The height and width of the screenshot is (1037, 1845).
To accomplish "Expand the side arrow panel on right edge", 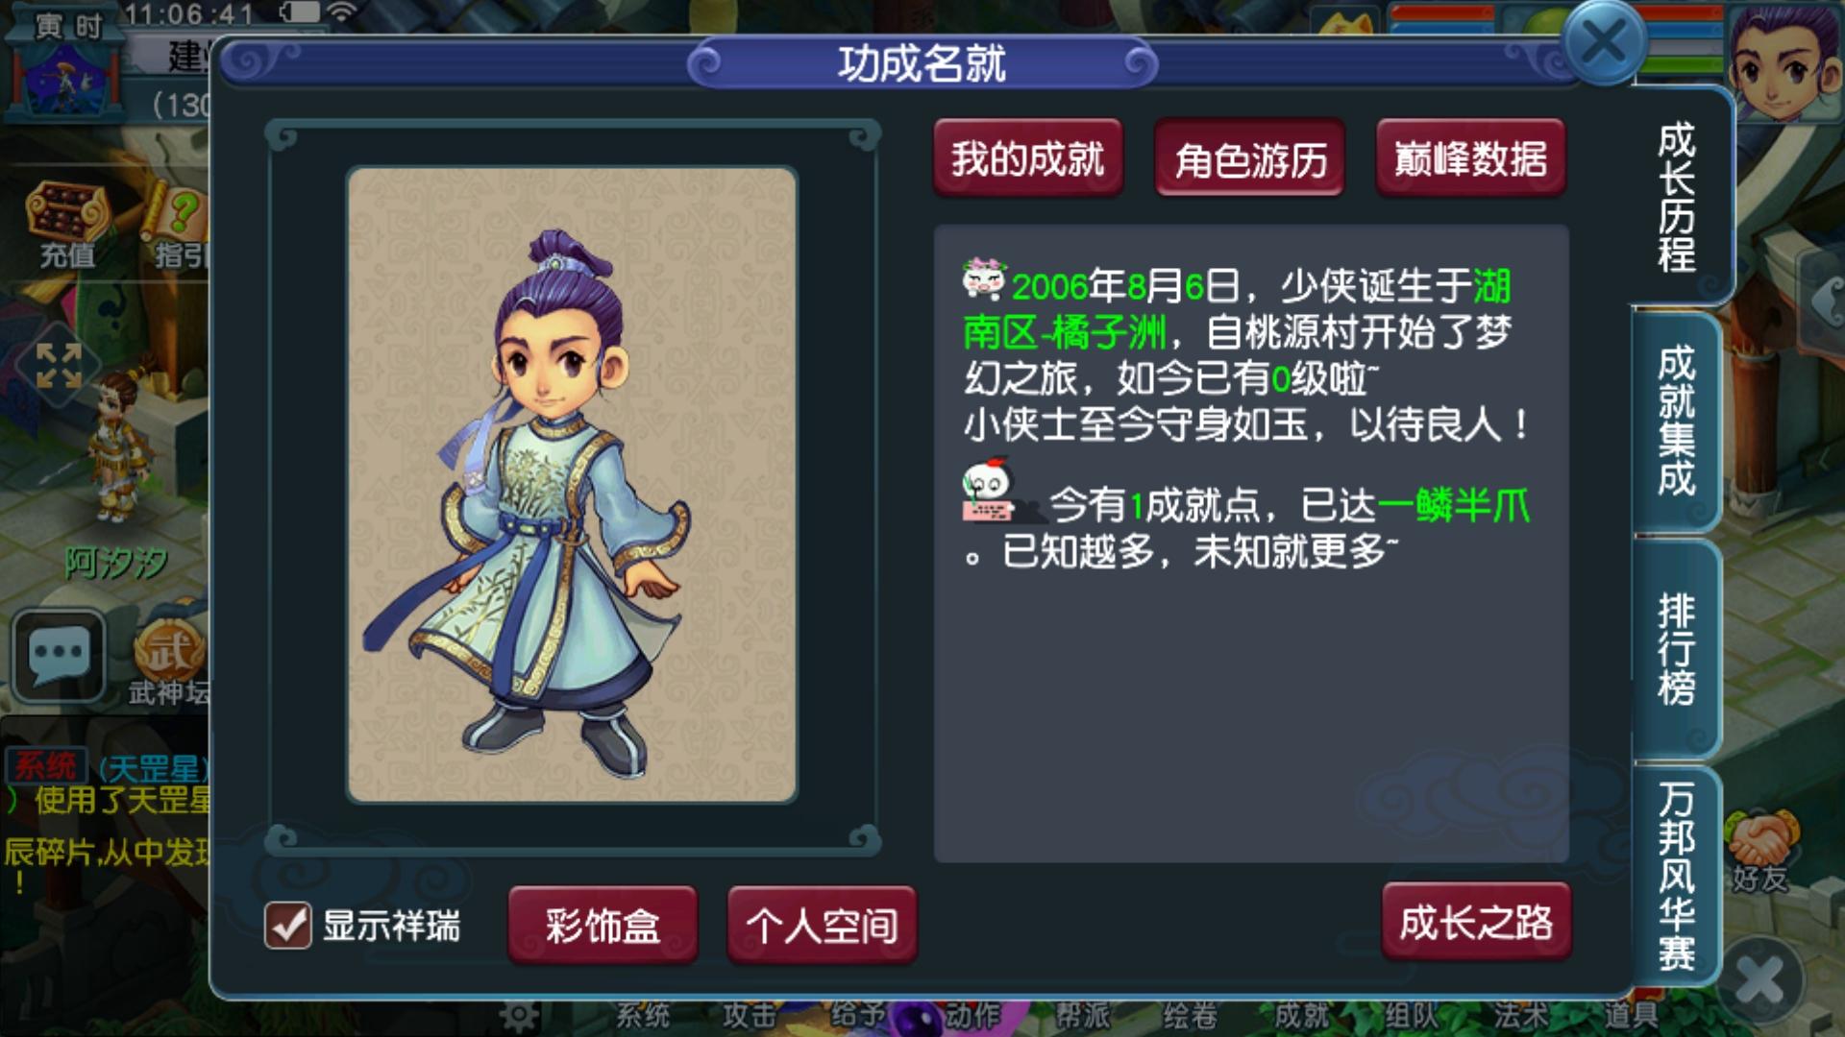I will 1824,302.
